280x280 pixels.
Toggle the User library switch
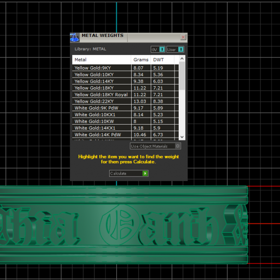[x=181, y=49]
